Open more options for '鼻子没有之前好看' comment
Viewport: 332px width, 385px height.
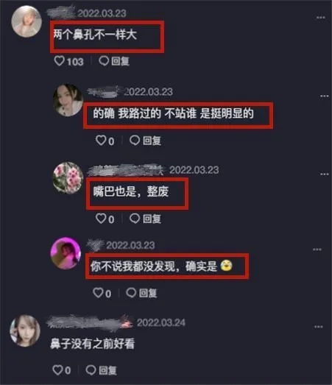tap(318, 327)
